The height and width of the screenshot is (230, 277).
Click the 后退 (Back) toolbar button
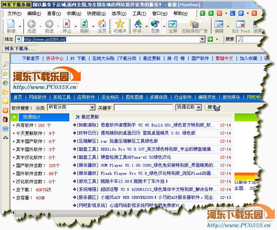(x=32, y=26)
